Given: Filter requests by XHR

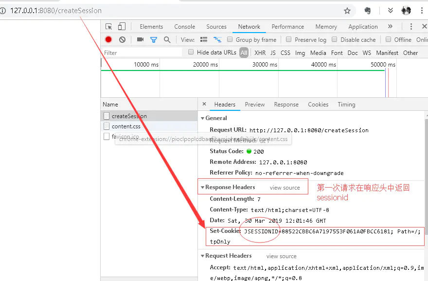Looking at the screenshot, I should pyautogui.click(x=260, y=53).
